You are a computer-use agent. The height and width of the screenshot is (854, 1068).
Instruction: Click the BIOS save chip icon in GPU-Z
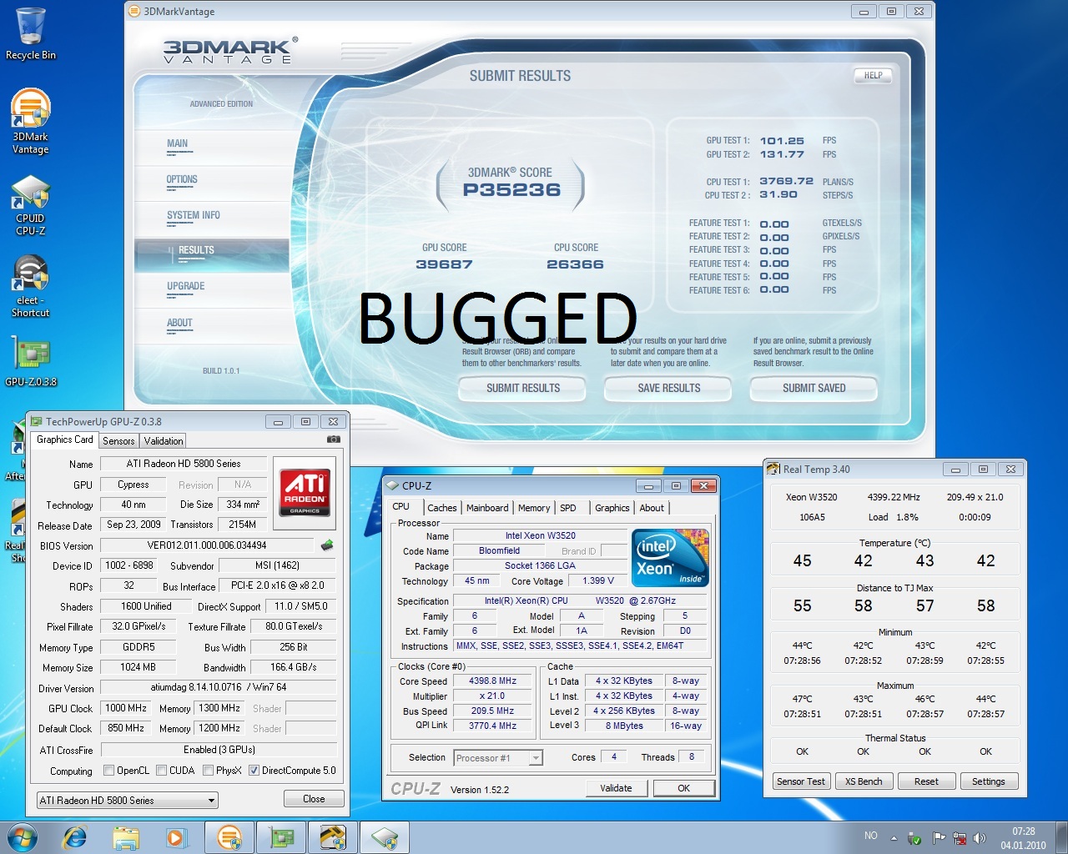click(x=327, y=545)
